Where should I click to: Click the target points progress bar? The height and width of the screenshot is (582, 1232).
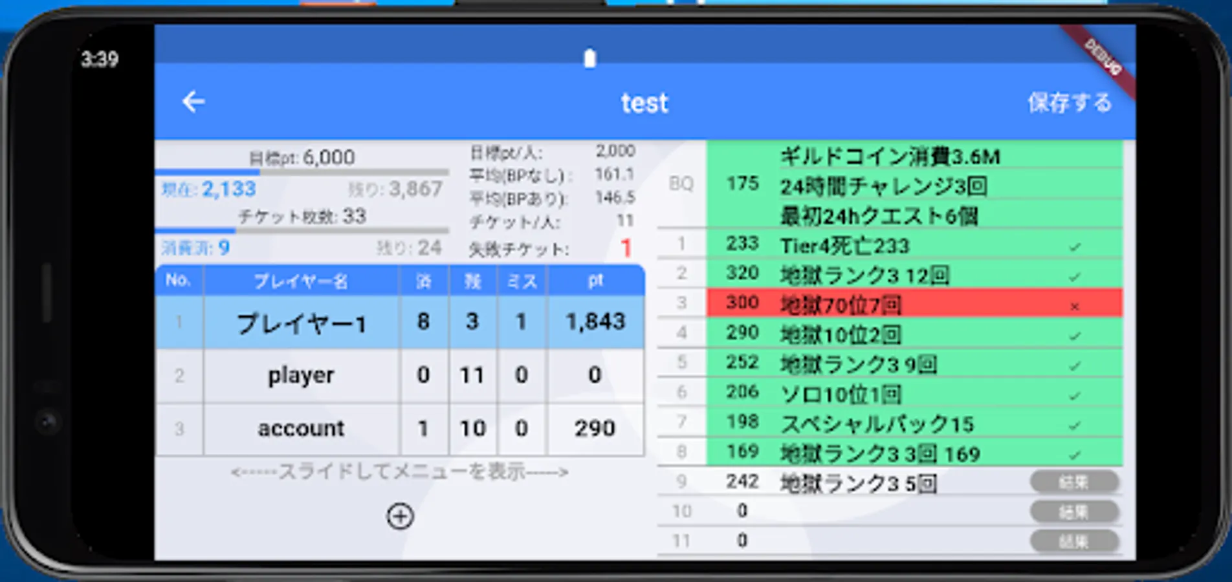pyautogui.click(x=302, y=172)
